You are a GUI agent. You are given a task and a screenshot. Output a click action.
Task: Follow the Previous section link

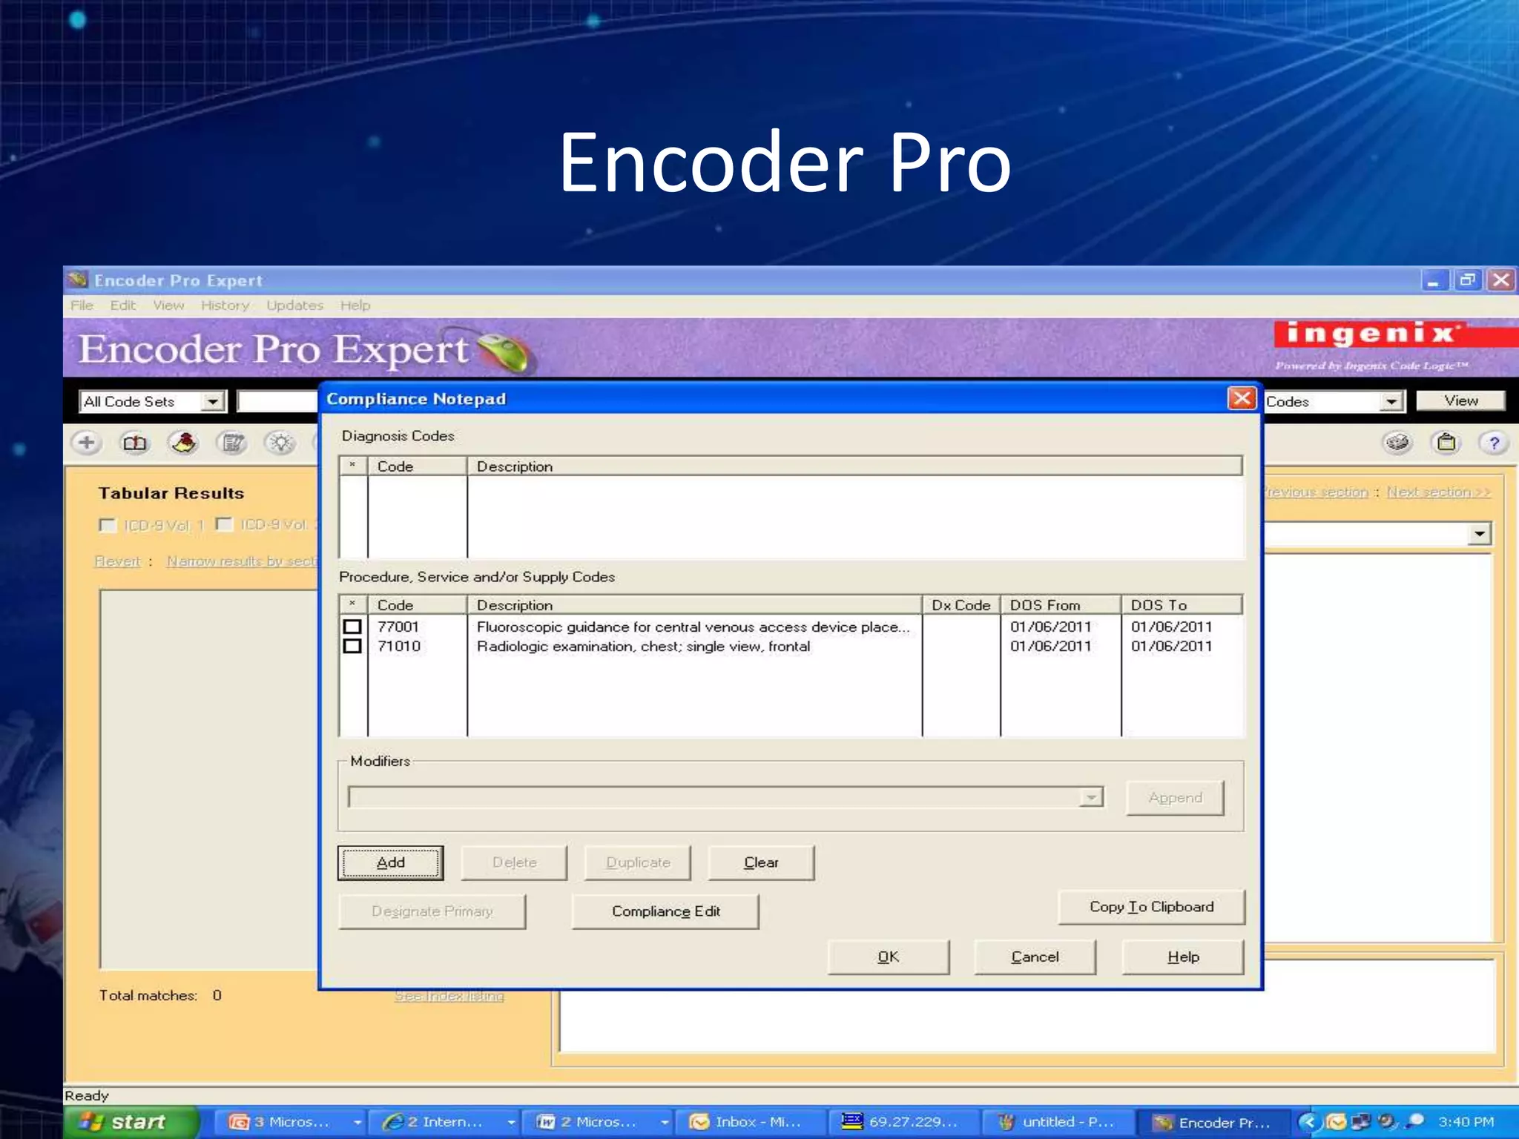tap(1316, 492)
